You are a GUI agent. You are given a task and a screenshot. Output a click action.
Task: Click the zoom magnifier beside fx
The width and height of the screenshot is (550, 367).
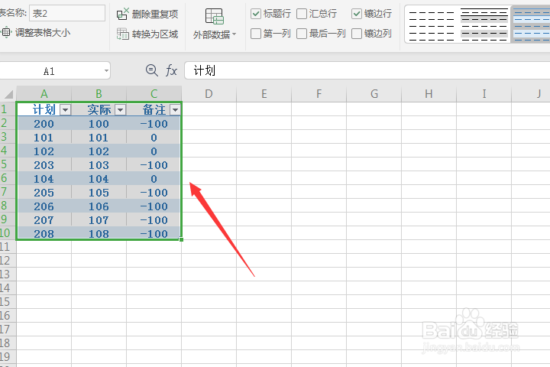pos(151,70)
